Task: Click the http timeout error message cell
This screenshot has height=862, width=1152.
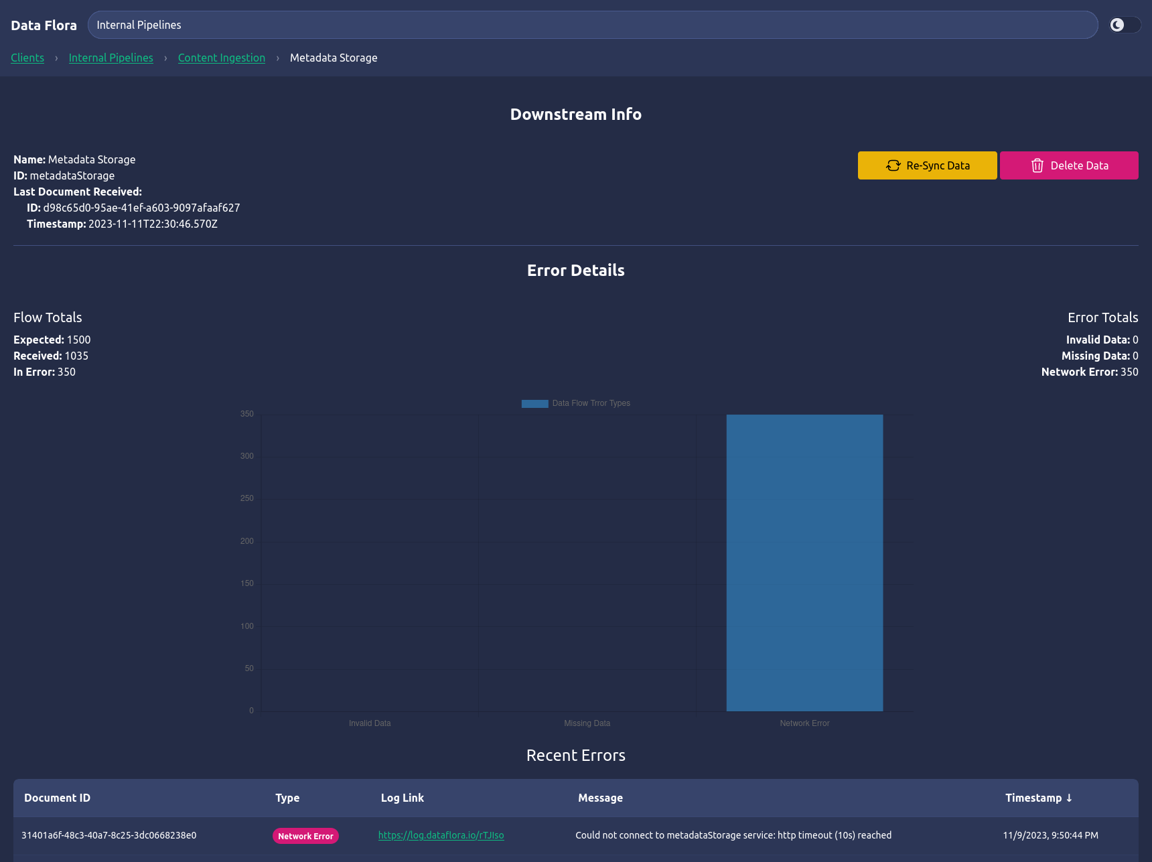Action: tap(733, 835)
